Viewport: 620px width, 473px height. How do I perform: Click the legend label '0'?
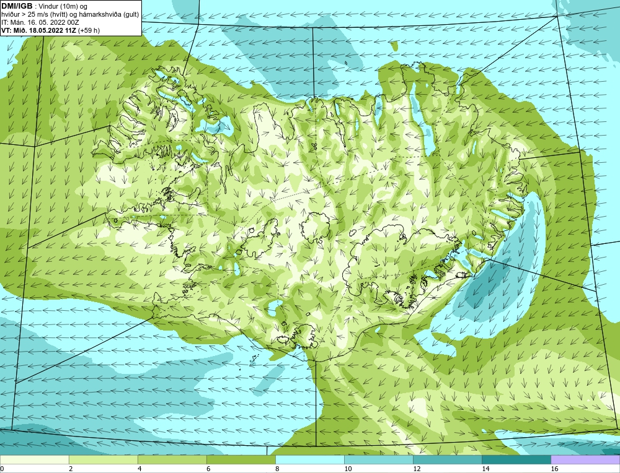[2, 469]
